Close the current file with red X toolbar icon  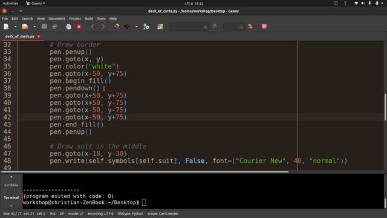[79, 27]
